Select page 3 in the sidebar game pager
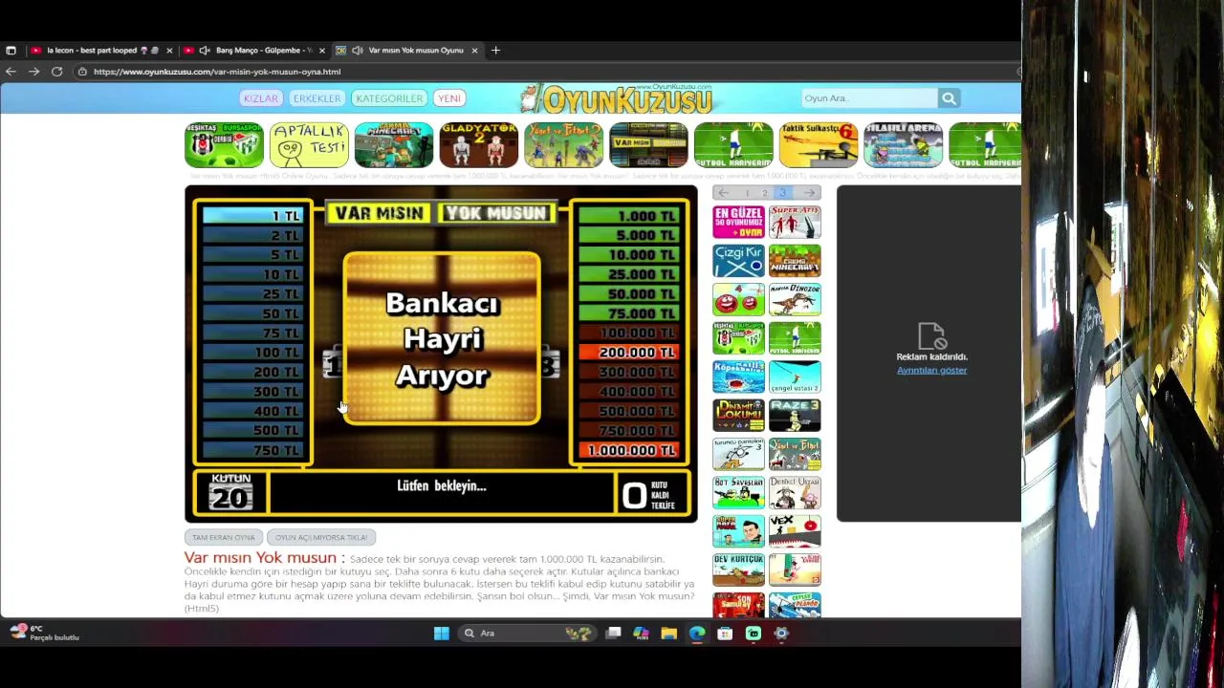This screenshot has width=1224, height=688. pyautogui.click(x=782, y=193)
